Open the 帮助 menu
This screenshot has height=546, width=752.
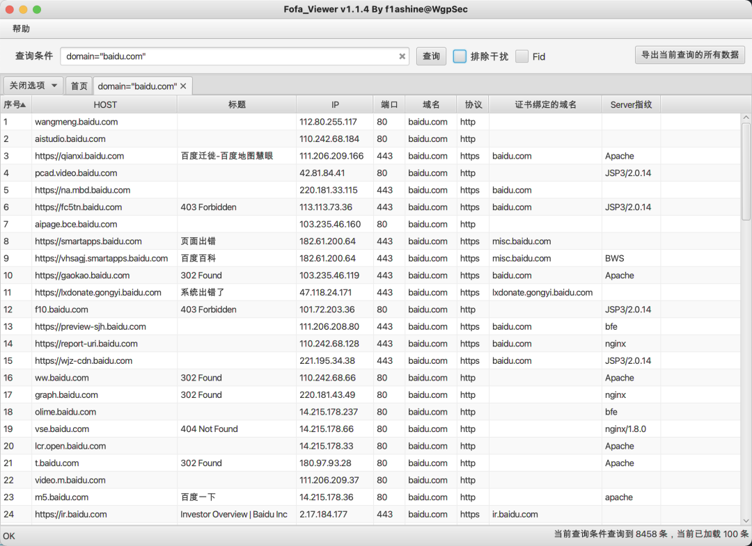(x=21, y=29)
